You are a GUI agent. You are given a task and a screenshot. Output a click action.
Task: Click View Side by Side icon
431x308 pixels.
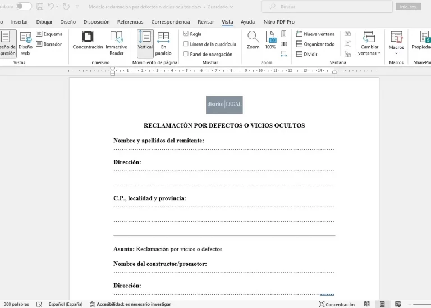[x=348, y=34]
